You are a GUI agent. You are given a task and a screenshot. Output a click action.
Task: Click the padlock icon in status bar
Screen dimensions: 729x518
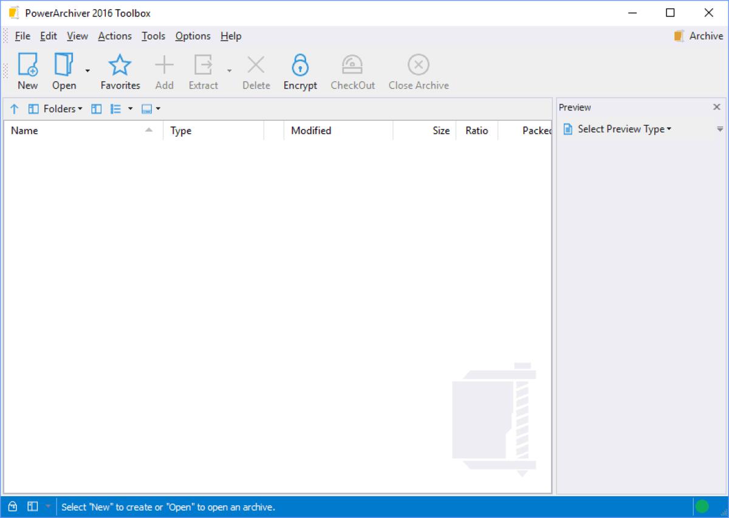pos(13,506)
